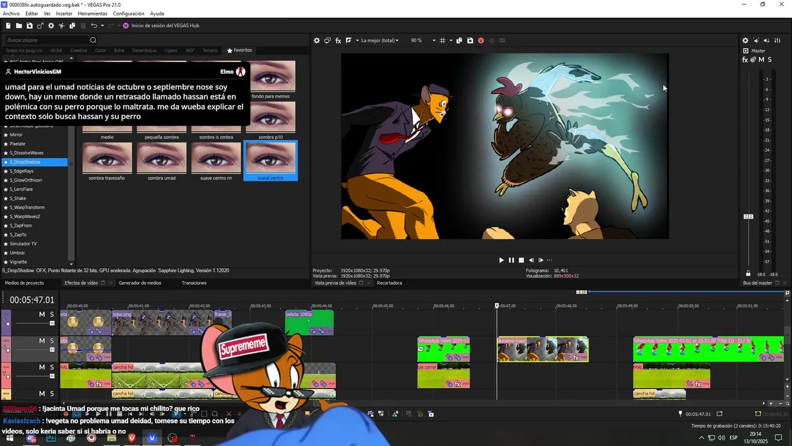Open the Archivo menu
The width and height of the screenshot is (792, 446).
click(11, 14)
